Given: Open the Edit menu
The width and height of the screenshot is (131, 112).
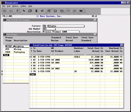Looking at the screenshot, I should (x=9, y=6).
